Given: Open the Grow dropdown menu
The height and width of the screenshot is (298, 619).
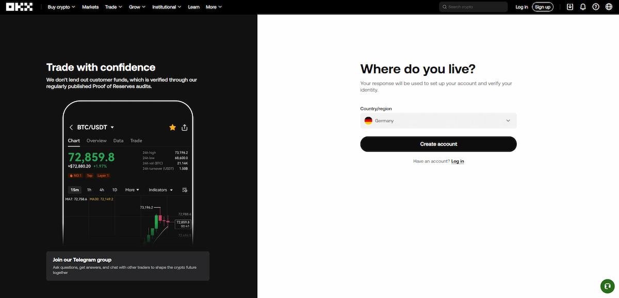Looking at the screenshot, I should 137,7.
